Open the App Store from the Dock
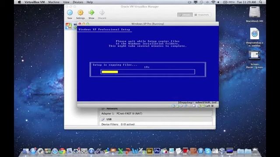 (33, 151)
